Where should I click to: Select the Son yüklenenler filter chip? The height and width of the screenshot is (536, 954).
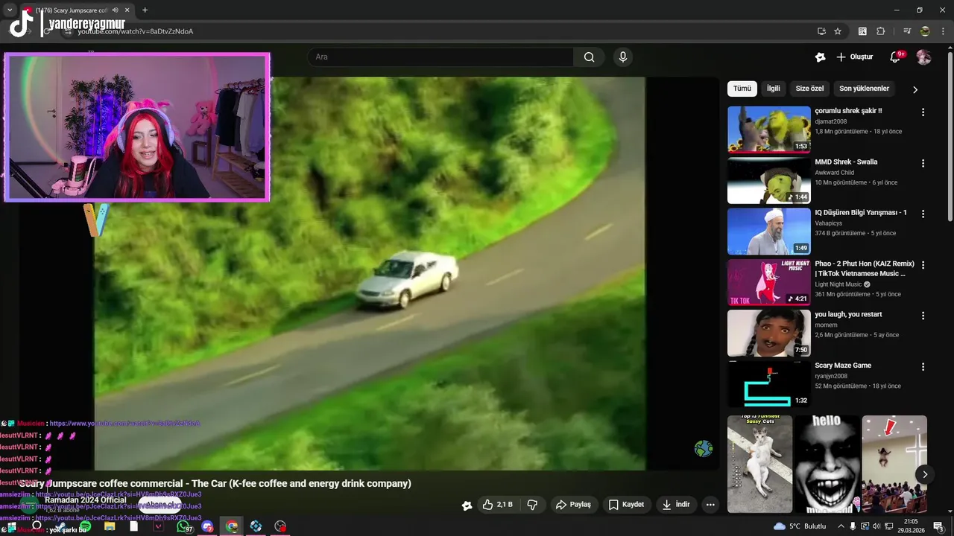click(864, 89)
